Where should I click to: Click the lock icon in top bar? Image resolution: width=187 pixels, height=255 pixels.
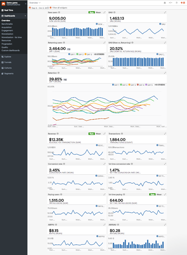(165, 2)
